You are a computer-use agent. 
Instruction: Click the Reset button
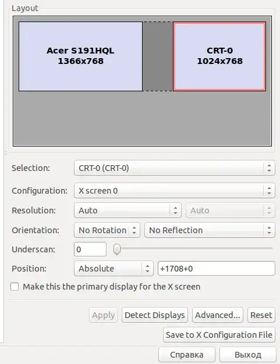(261, 315)
